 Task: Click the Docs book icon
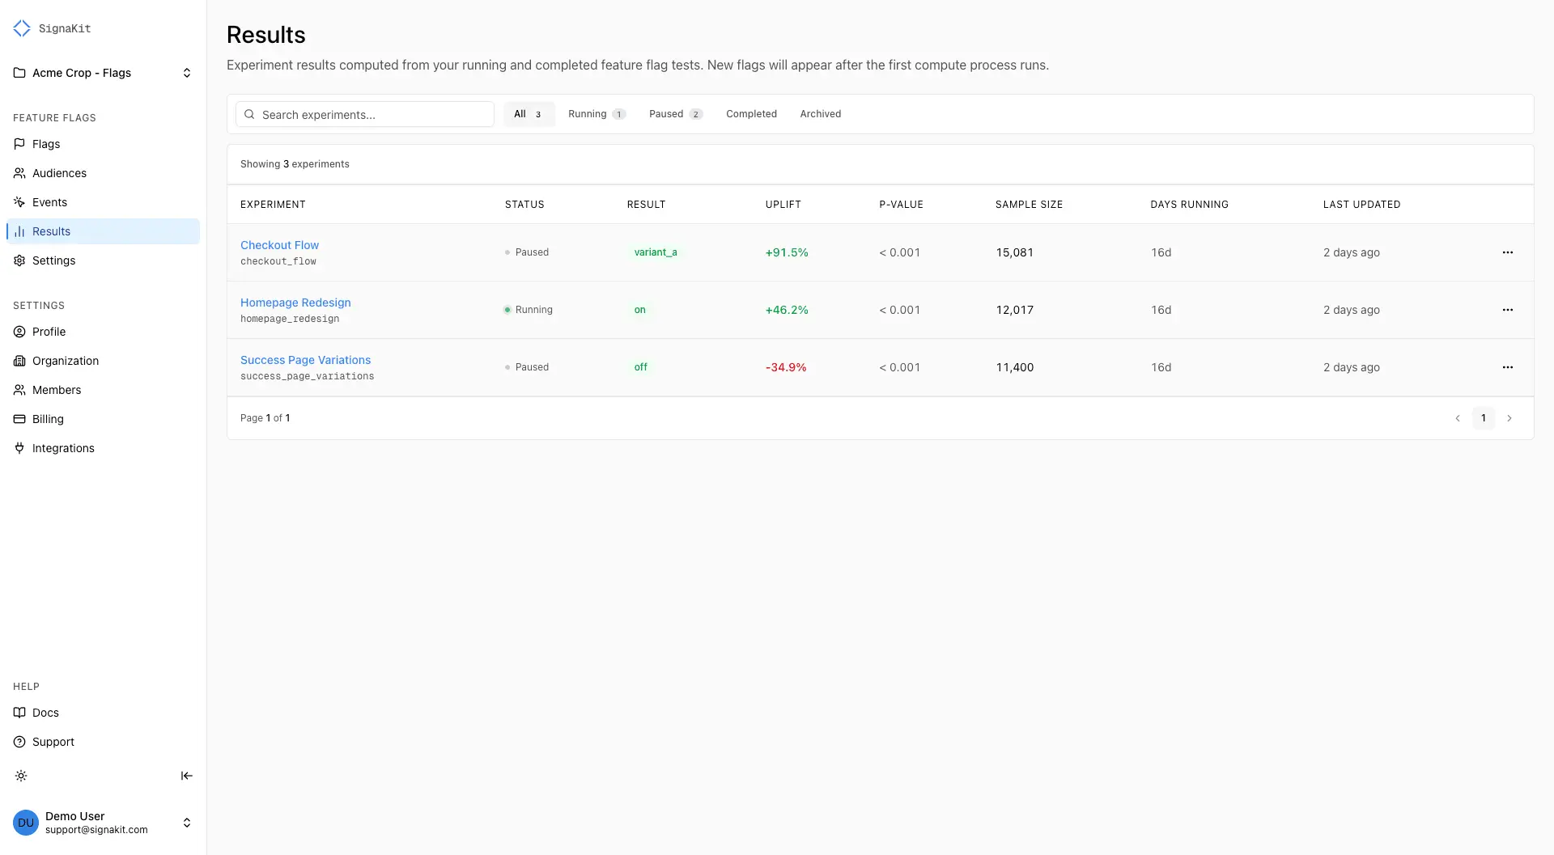(x=19, y=713)
